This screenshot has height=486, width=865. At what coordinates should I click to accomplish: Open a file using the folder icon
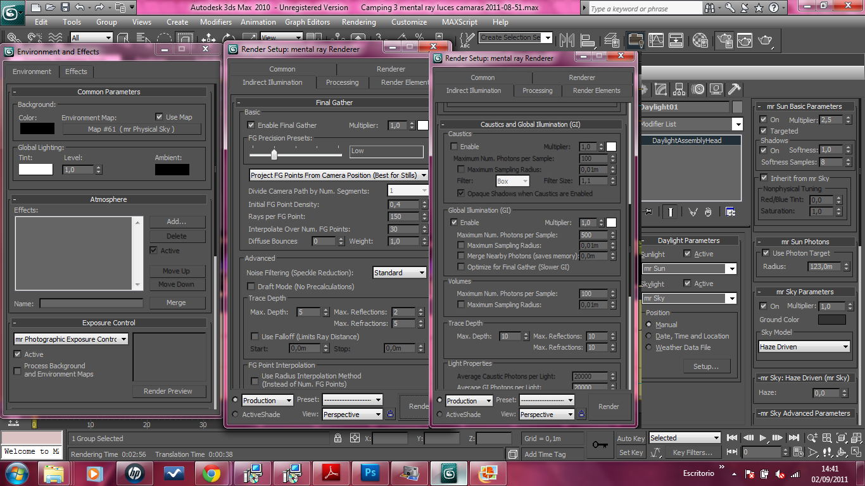[x=50, y=8]
